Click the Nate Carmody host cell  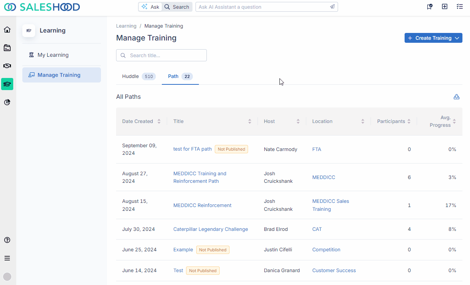[281, 149]
